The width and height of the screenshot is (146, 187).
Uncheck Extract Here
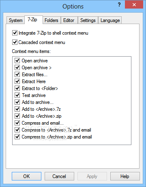(17, 81)
